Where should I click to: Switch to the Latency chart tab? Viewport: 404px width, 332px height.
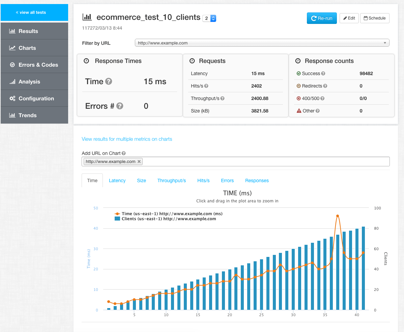(x=117, y=180)
